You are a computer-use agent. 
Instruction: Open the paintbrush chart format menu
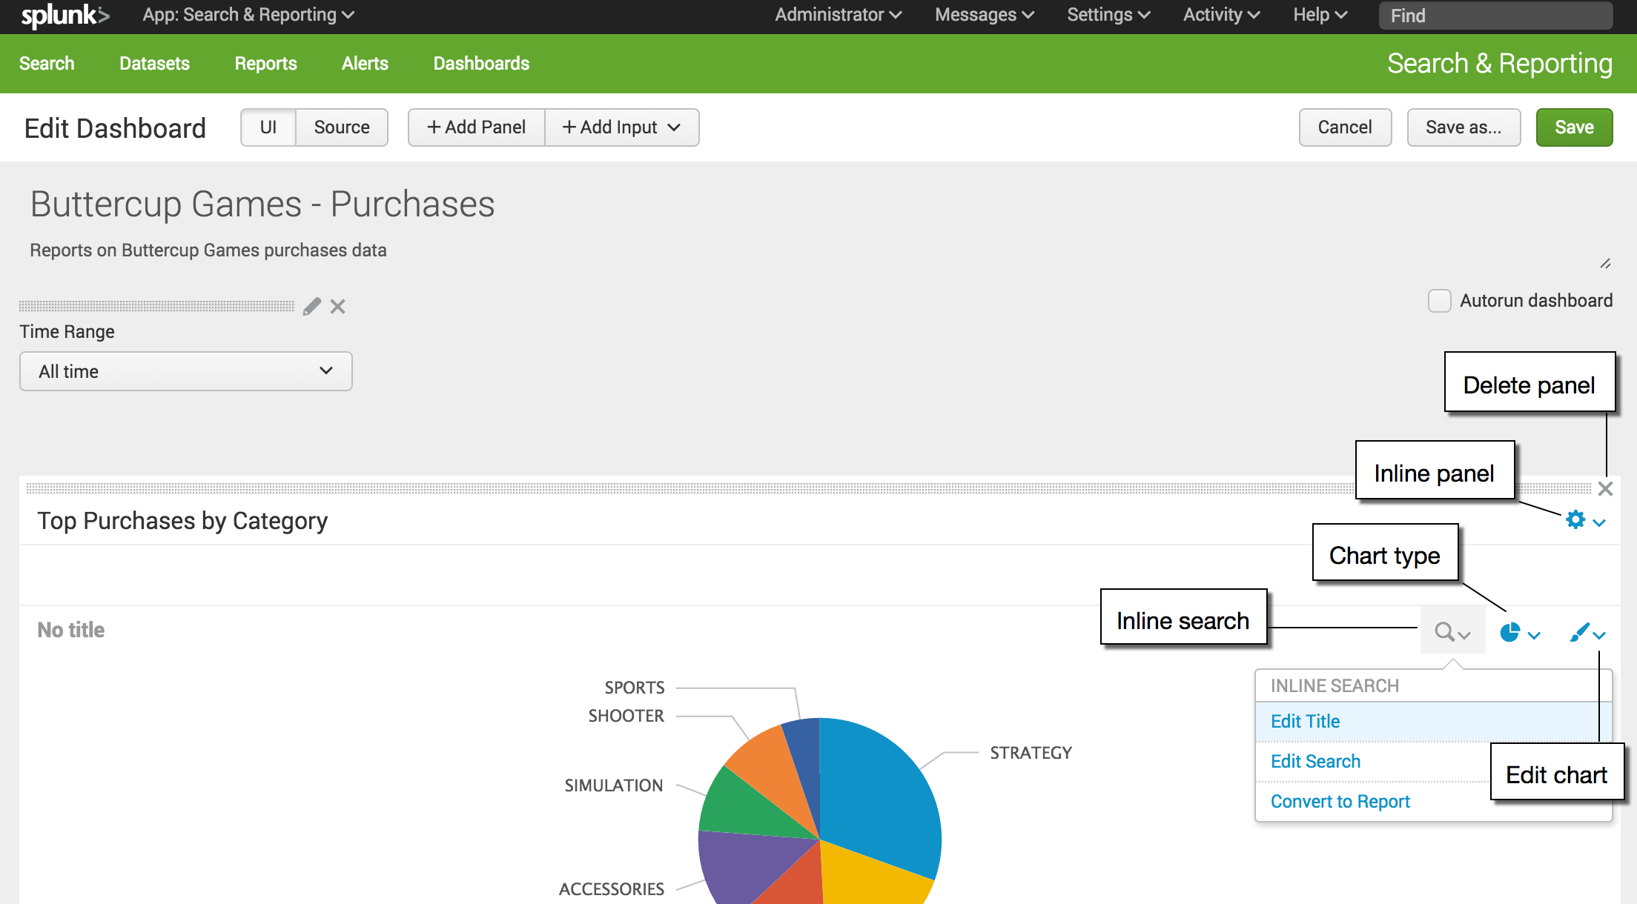pos(1587,633)
